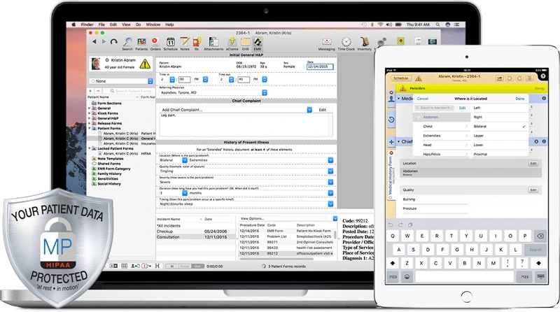Tap the plus icon on iPad sidebar
Image resolution: width=560 pixels, height=312 pixels.
(x=391, y=142)
